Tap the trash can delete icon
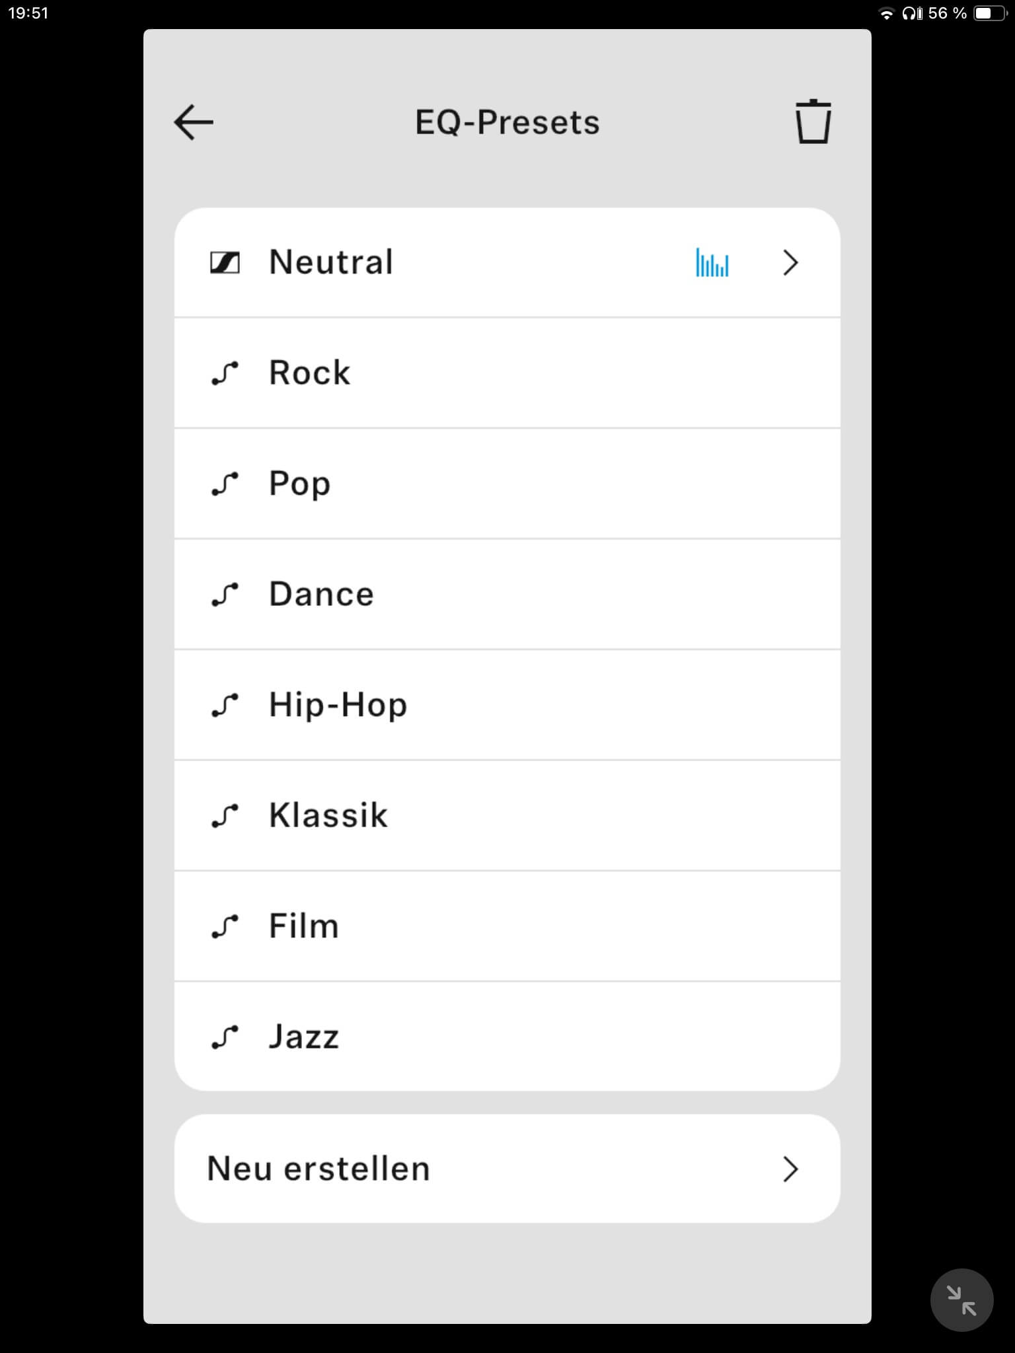 pyautogui.click(x=813, y=122)
